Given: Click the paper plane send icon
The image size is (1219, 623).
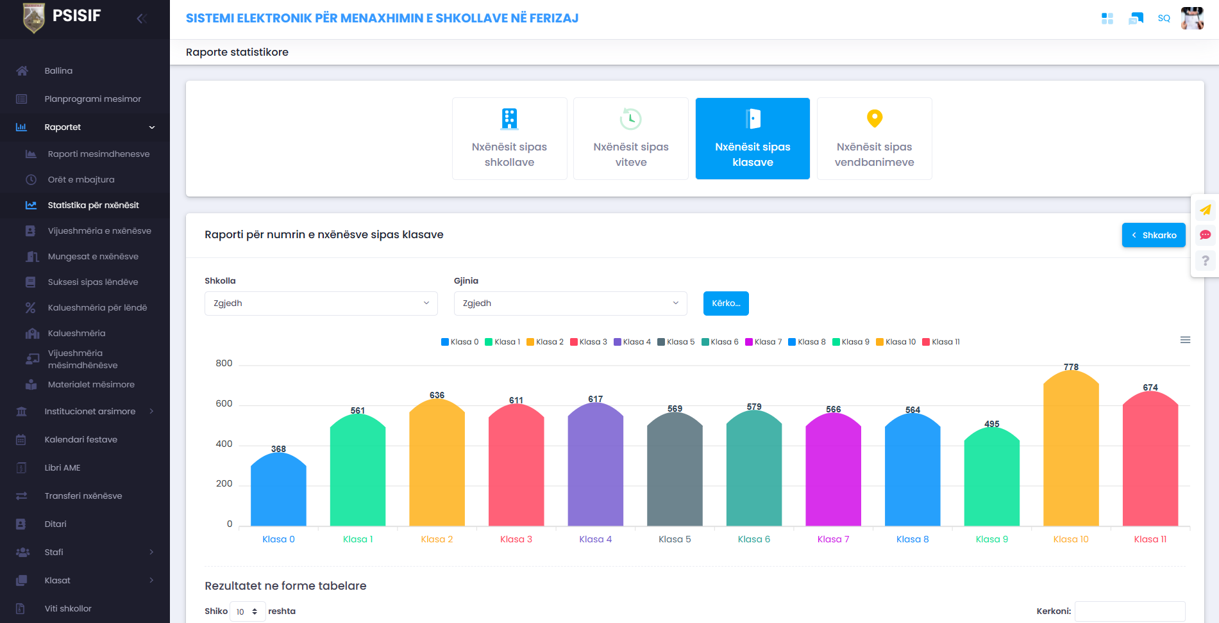Looking at the screenshot, I should click(x=1205, y=210).
